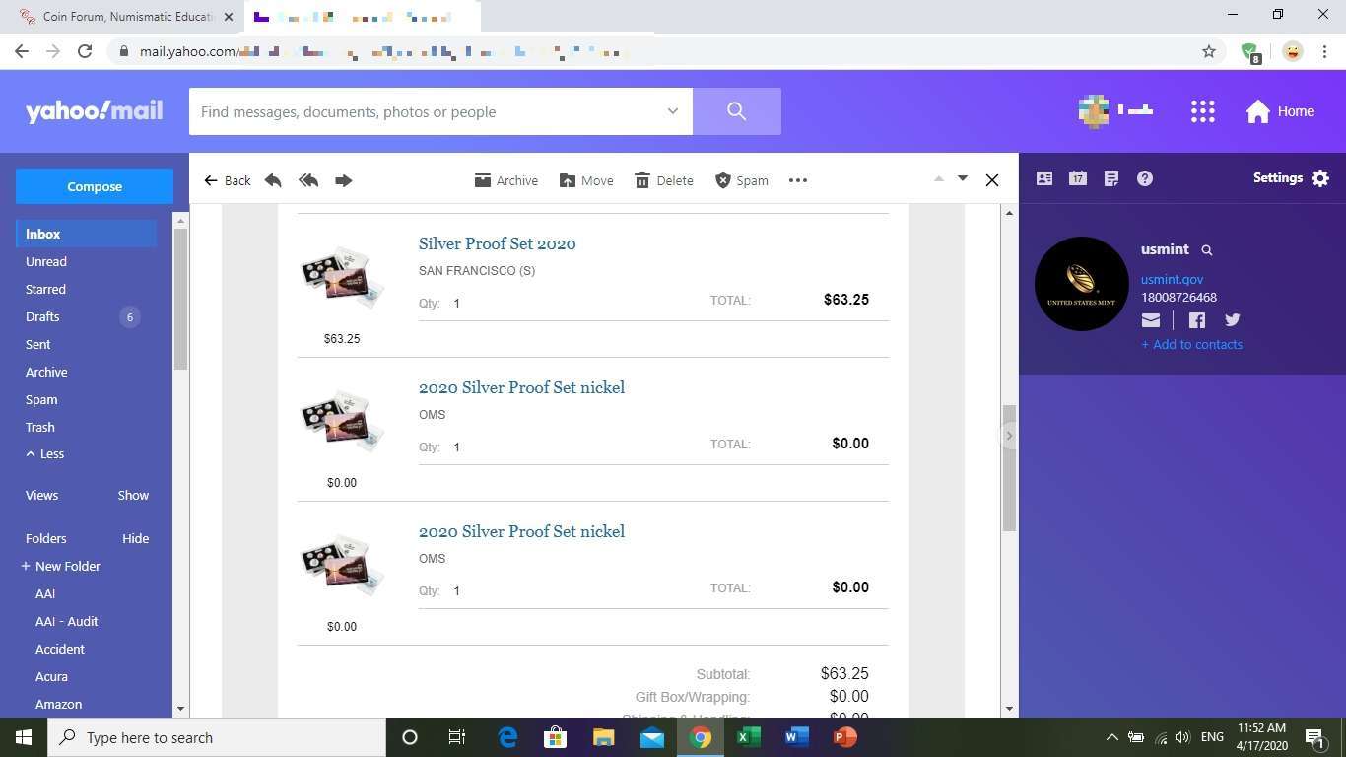
Task: Delete this email
Action: tap(664, 180)
